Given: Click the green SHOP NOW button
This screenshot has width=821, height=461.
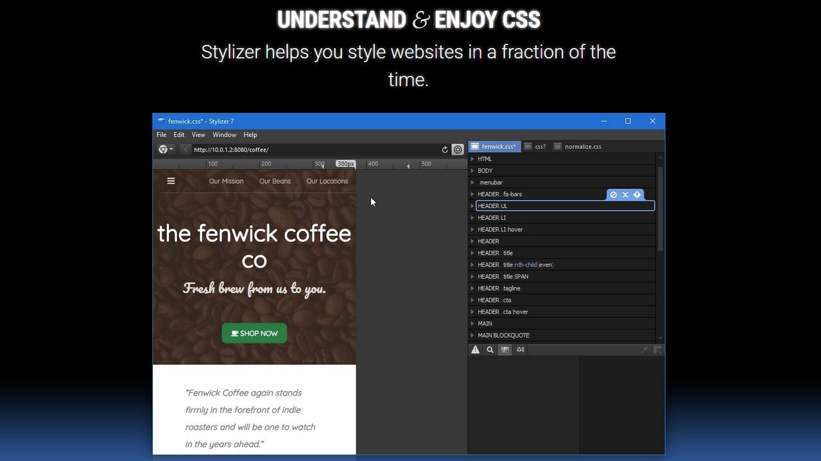Looking at the screenshot, I should (x=254, y=333).
